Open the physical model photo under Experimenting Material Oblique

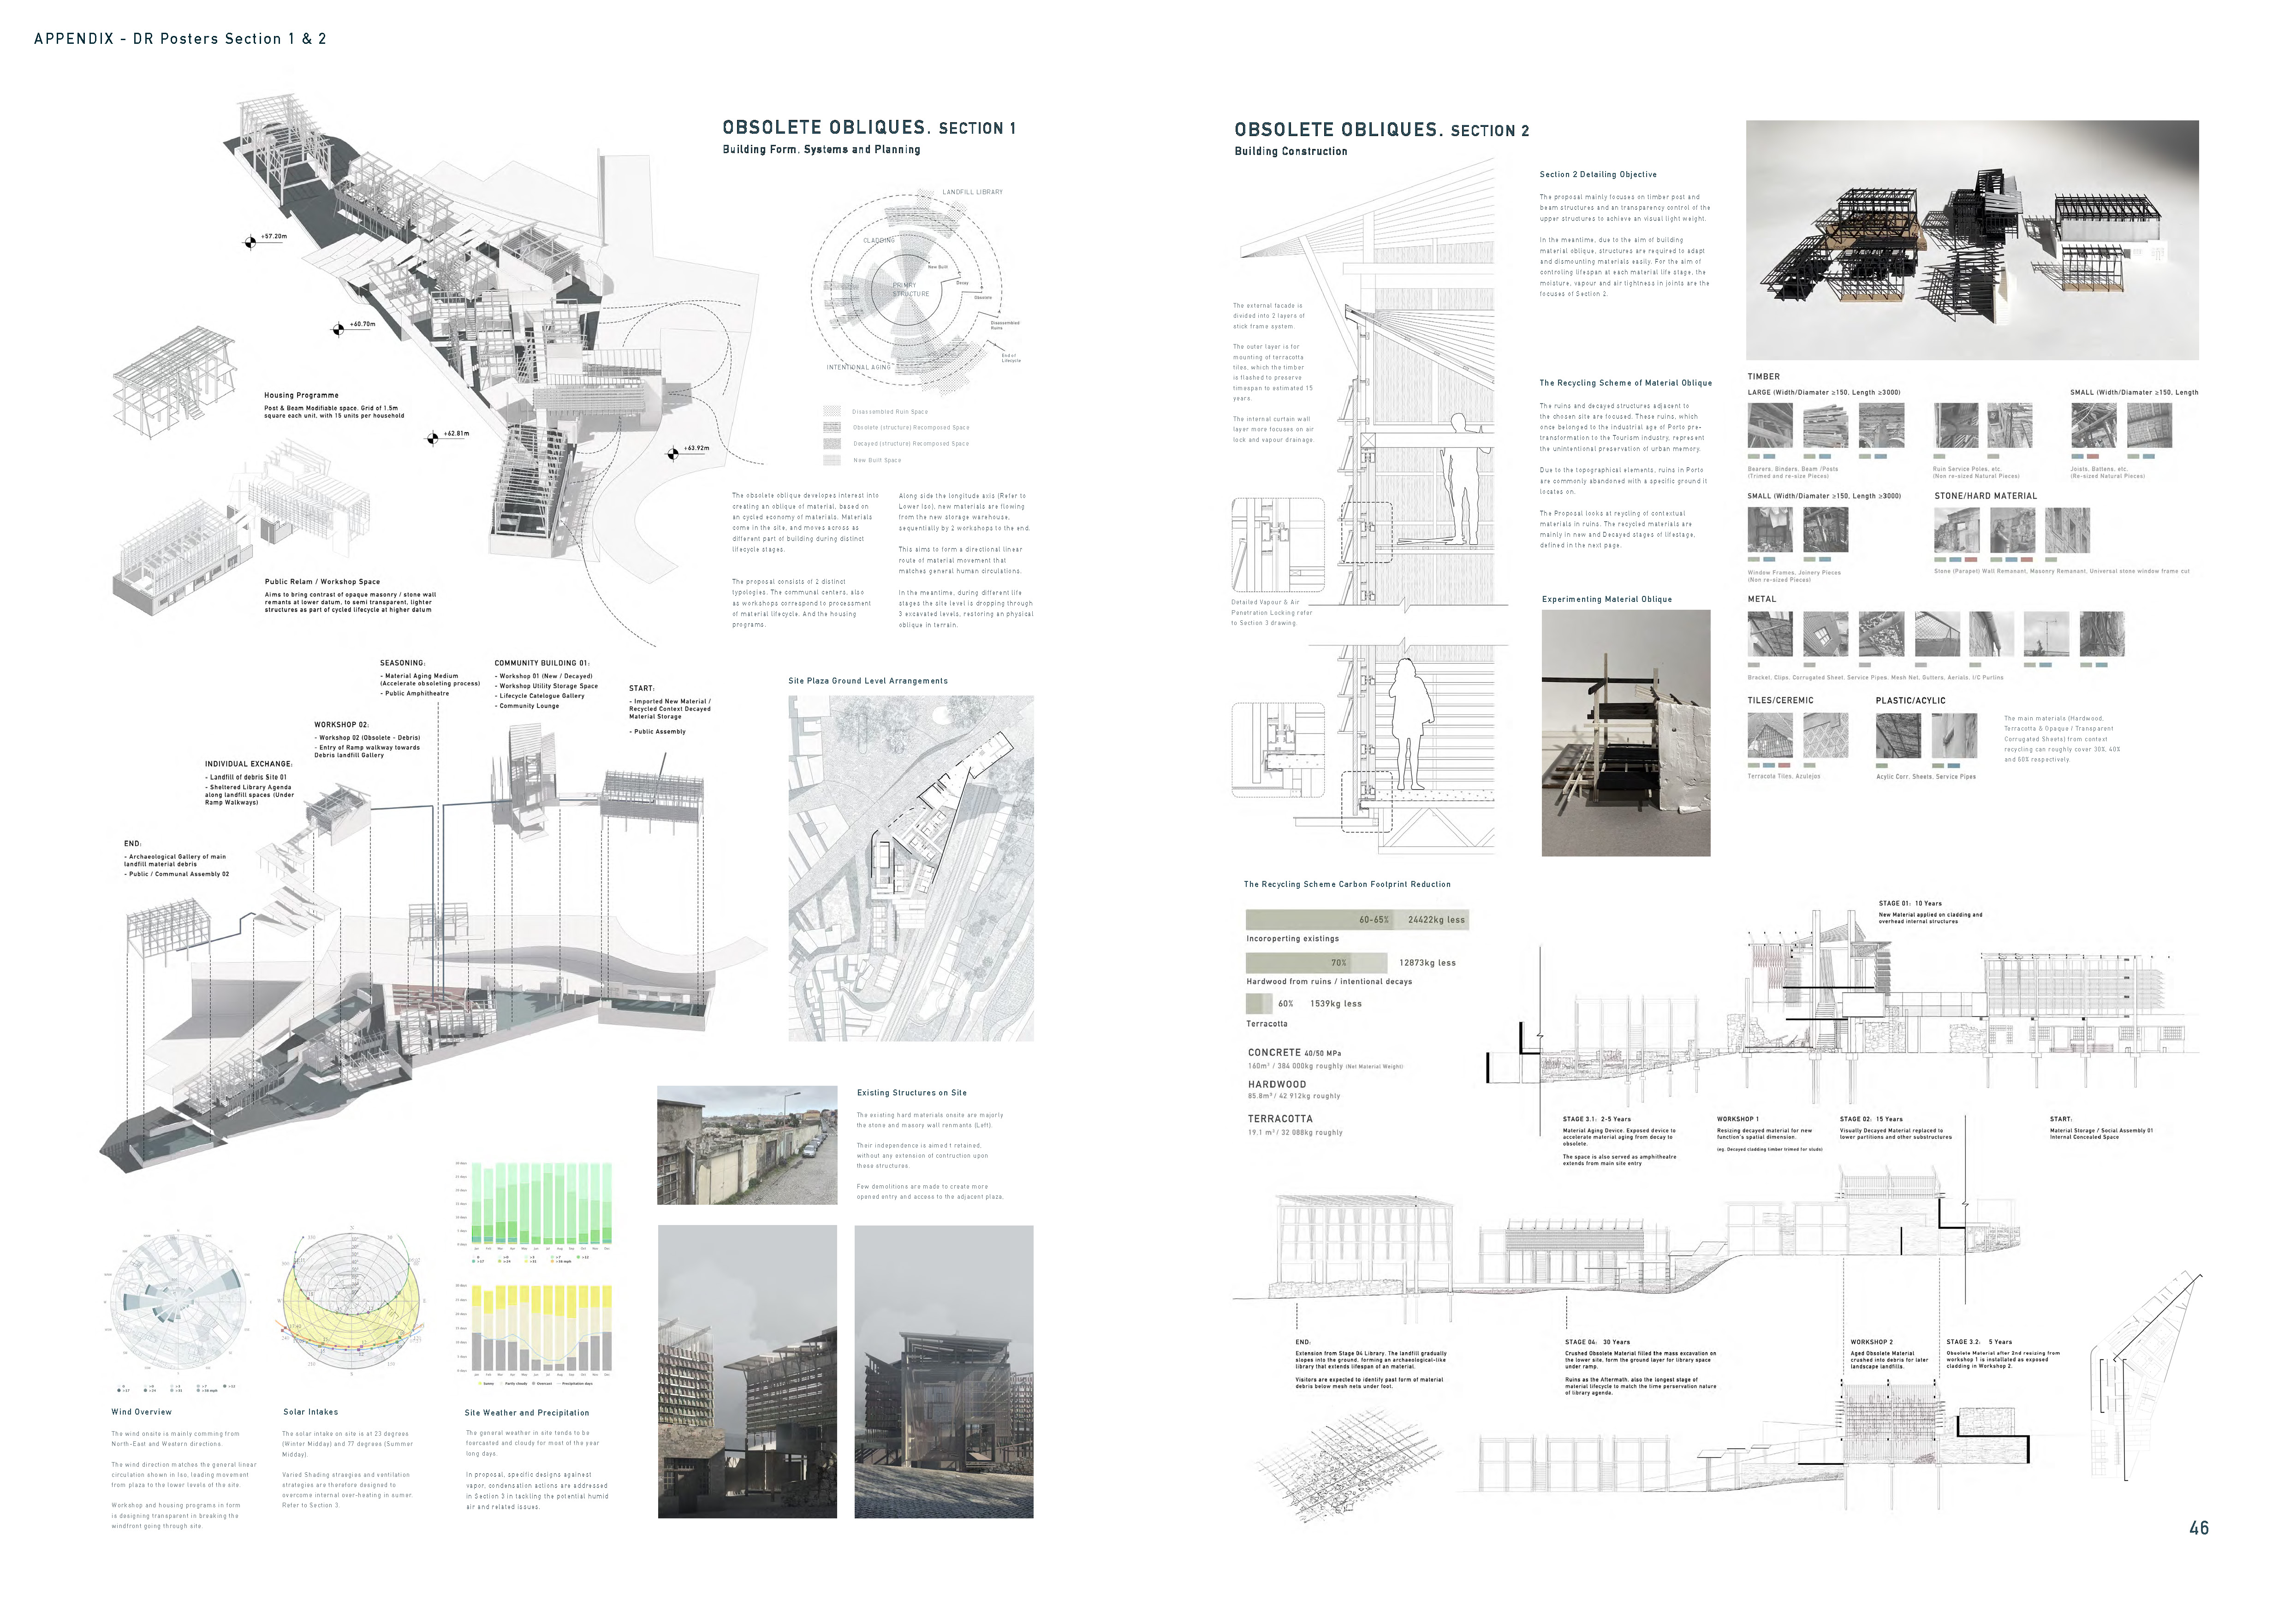point(1625,732)
